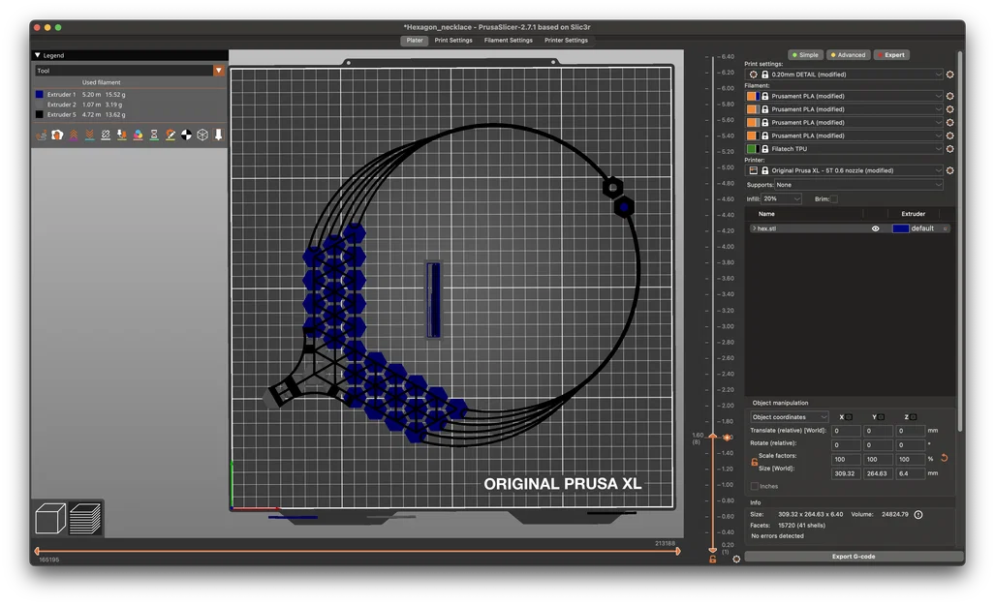Hide hex.stl with the eye icon
The image size is (995, 605).
875,229
